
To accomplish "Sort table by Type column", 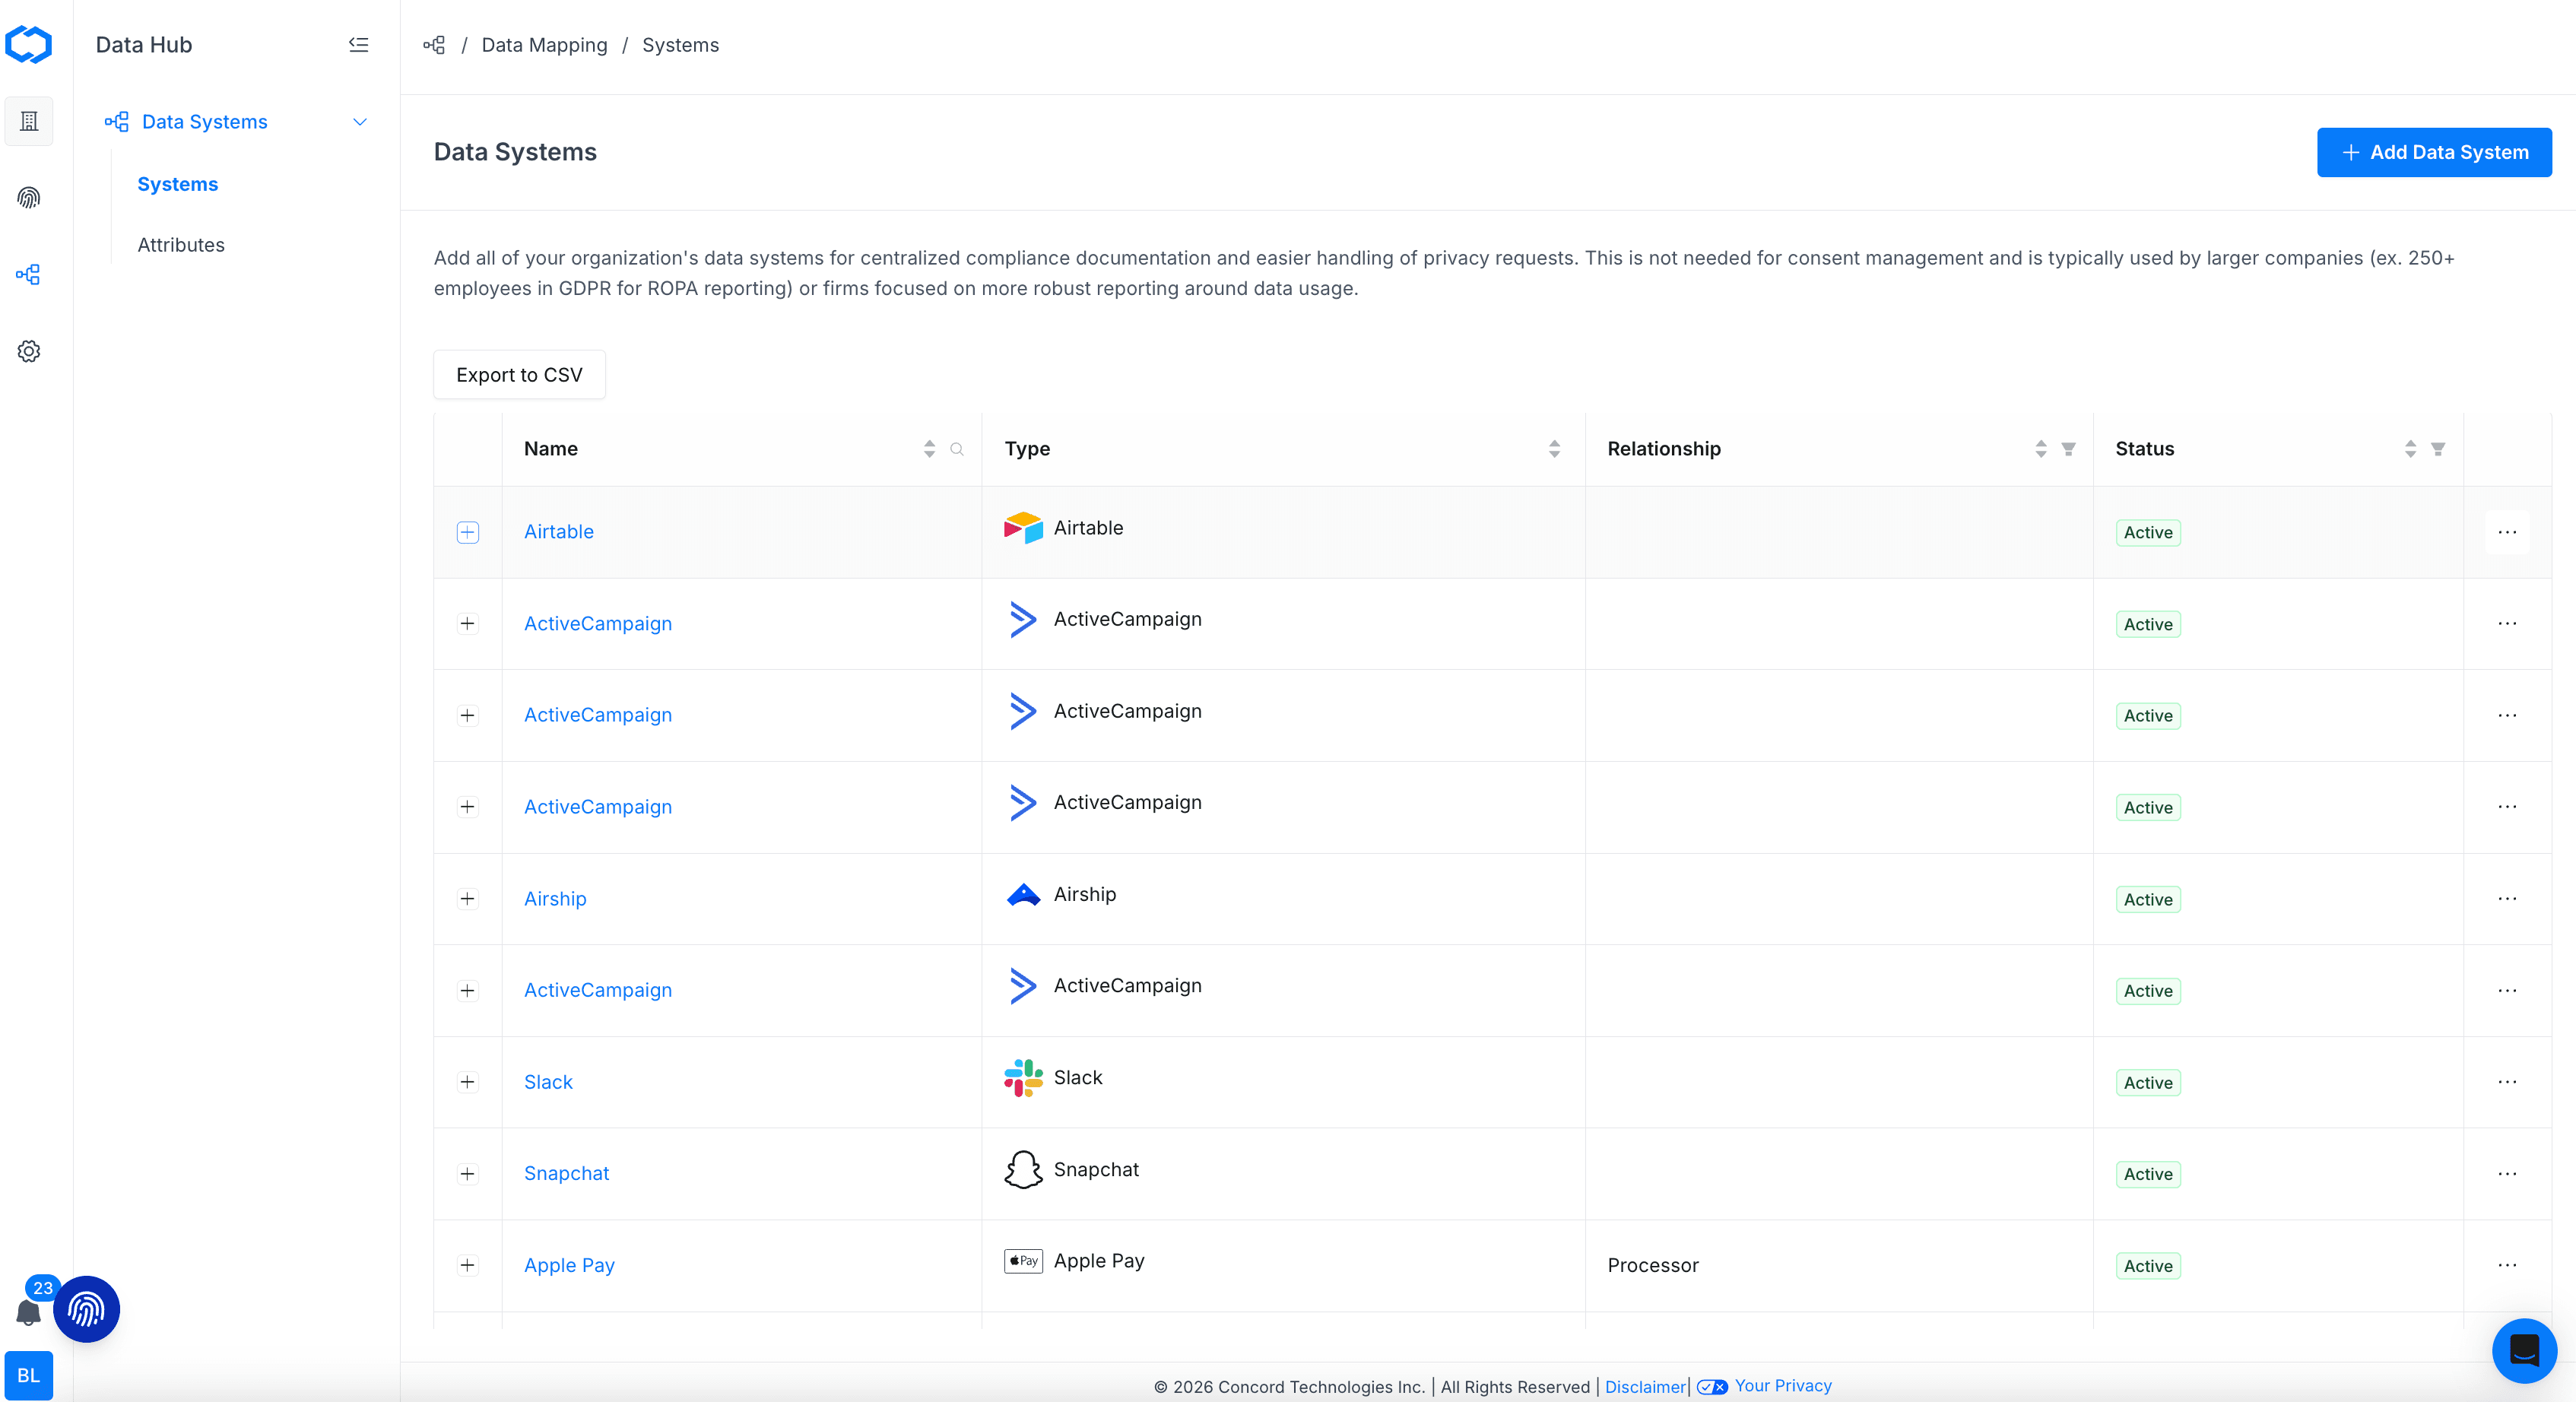I will tap(1553, 449).
